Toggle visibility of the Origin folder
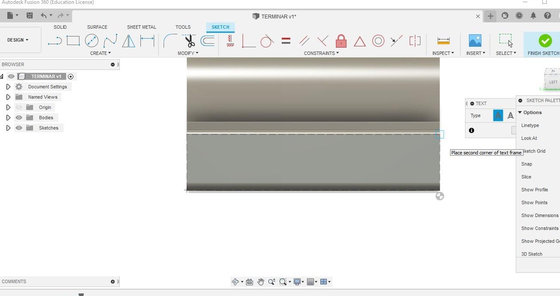560x296 pixels. [x=19, y=107]
